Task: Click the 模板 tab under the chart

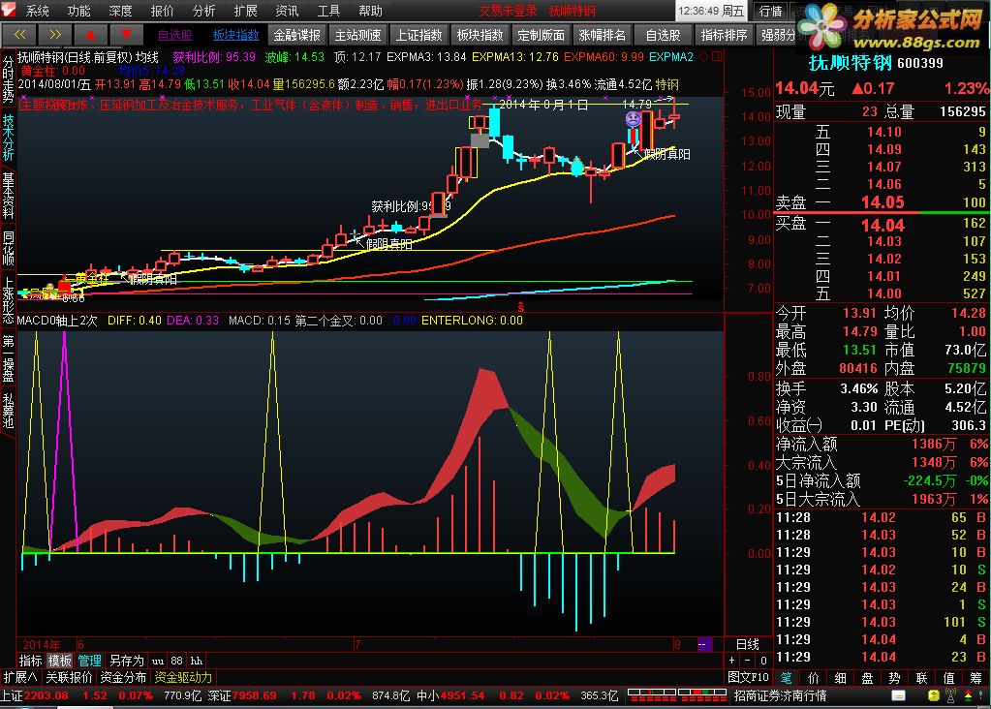Action: coord(60,661)
